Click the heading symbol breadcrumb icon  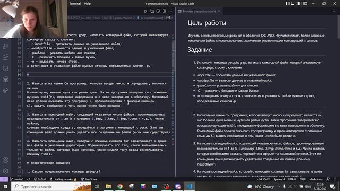168,18
